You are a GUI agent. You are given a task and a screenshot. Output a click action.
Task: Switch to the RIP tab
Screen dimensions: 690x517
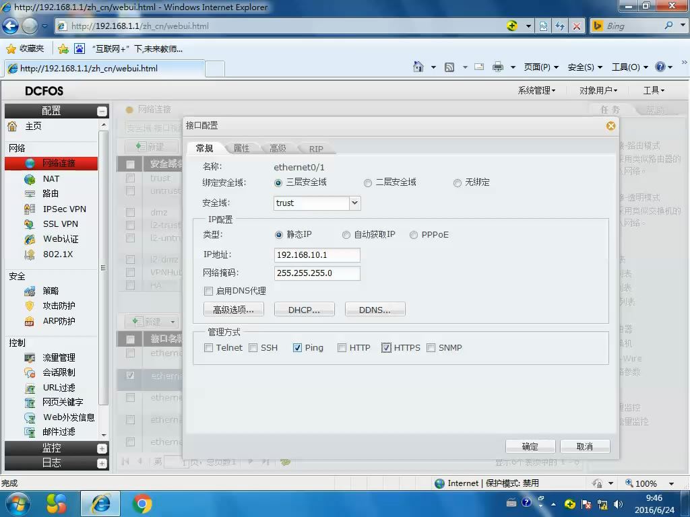[x=316, y=149]
